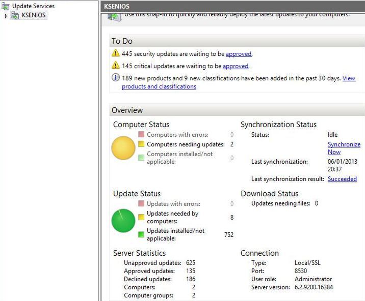Viewport: 365px width, 301px height.
Task: Click green swatch for Computers installed/not applicable
Action: pos(141,158)
